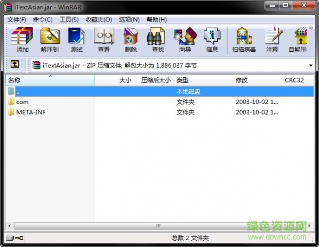Click the horizontal scrollbar thumb
This screenshot has width=319, height=247.
coord(158,226)
